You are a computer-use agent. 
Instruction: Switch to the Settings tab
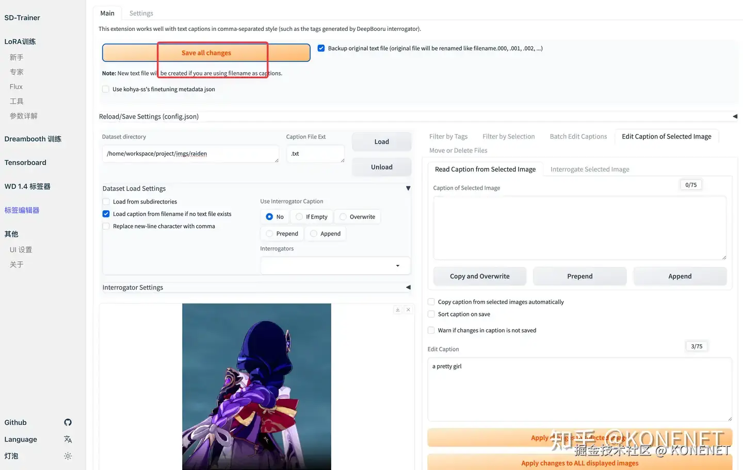point(141,13)
